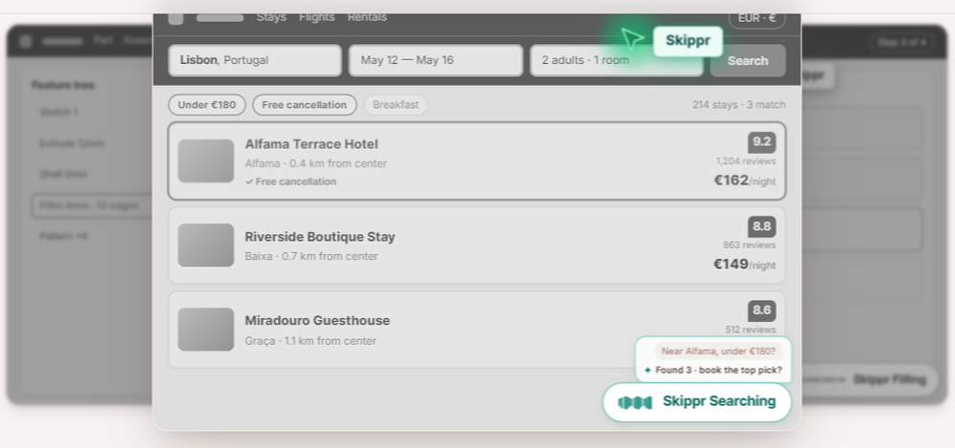Click the 9.2 rating badge
This screenshot has height=448, width=955.
click(762, 142)
